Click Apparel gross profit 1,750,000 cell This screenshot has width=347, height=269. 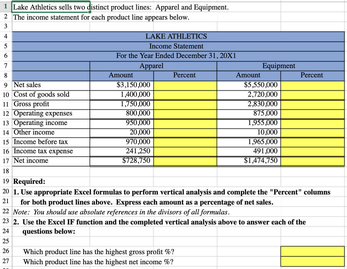pos(122,104)
